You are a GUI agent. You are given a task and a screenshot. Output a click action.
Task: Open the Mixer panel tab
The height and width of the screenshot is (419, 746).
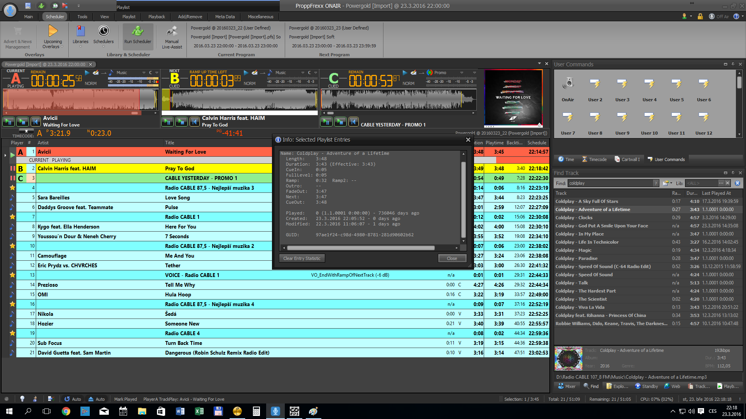click(566, 386)
